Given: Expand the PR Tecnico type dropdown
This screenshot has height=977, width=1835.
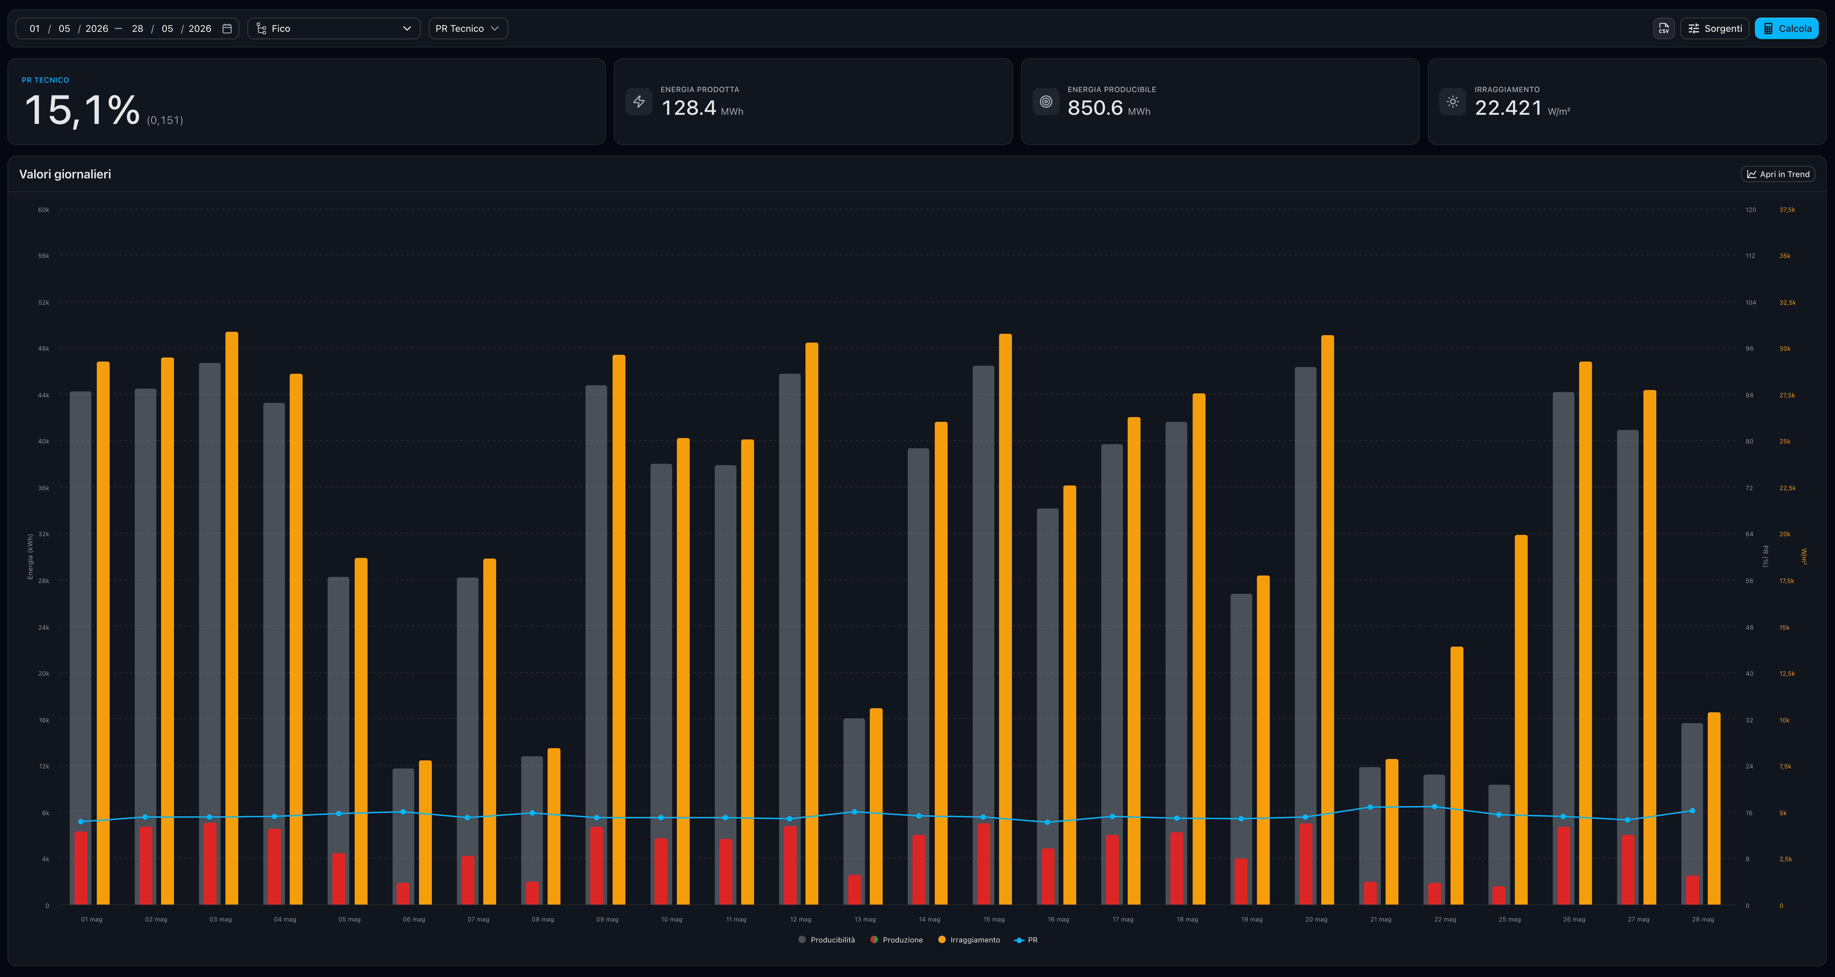Looking at the screenshot, I should click(468, 28).
